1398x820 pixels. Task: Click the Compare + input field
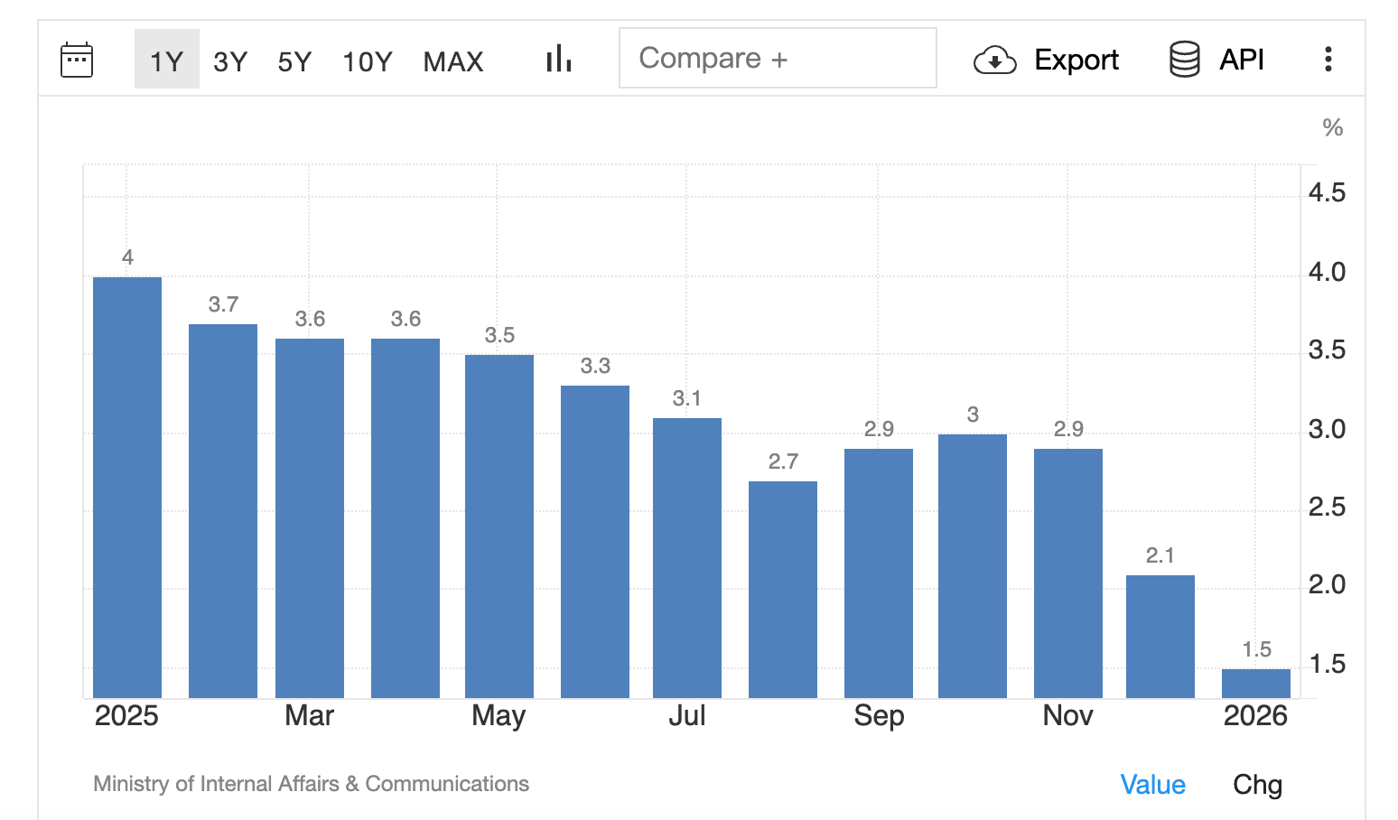(777, 59)
